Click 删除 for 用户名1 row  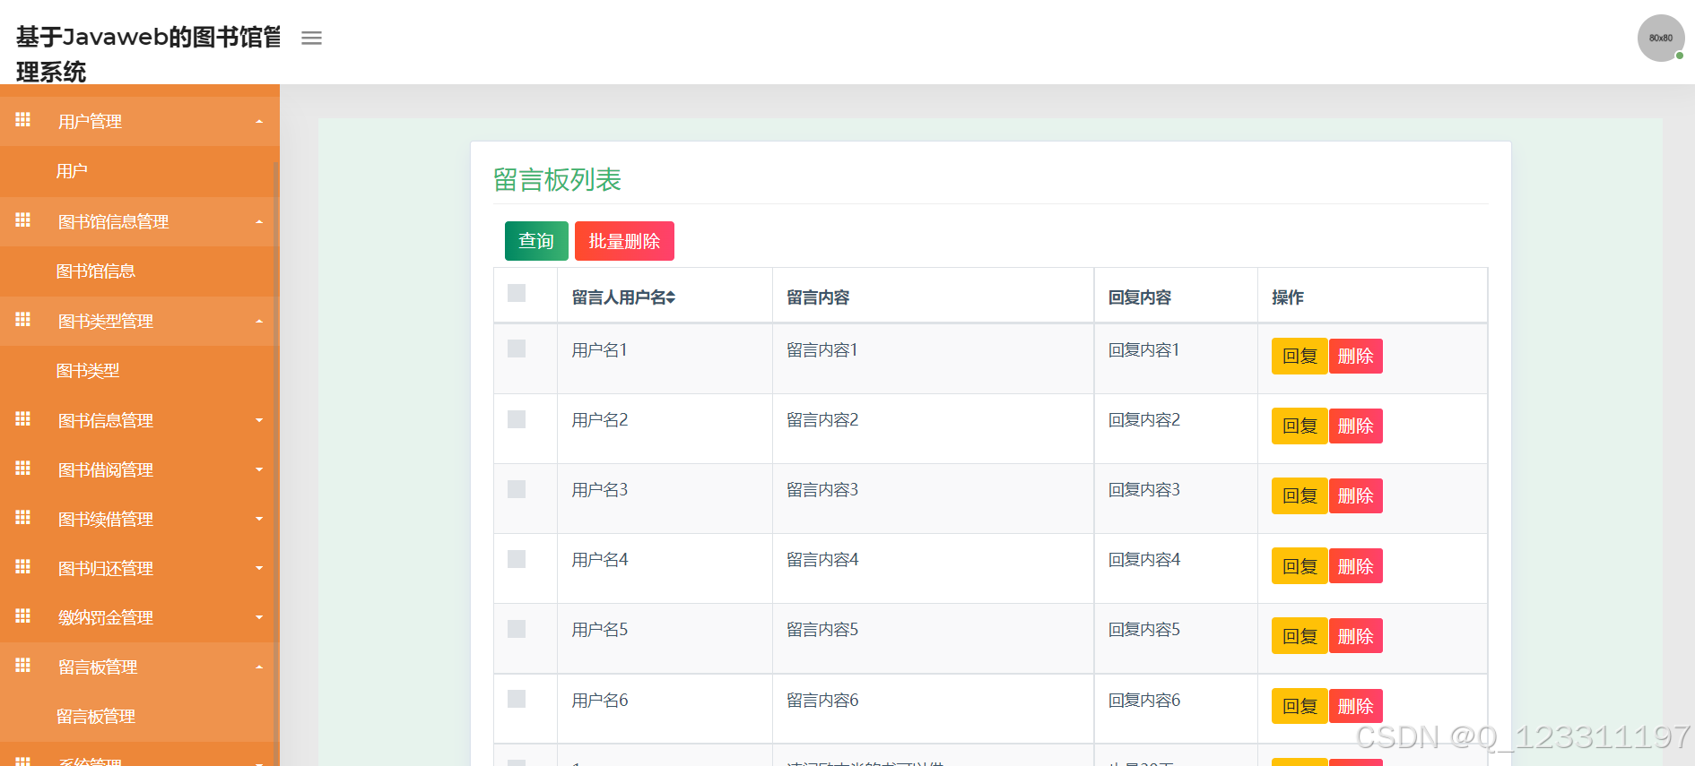point(1355,356)
